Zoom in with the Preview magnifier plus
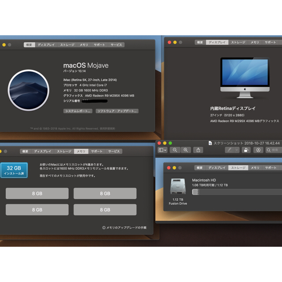The width and height of the screenshot is (282, 282). click(186, 150)
